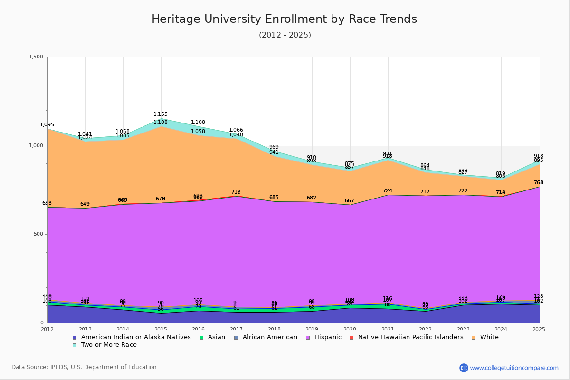The height and width of the screenshot is (380, 570).
Task: Toggle the Asian legend color swatch
Action: pyautogui.click(x=201, y=337)
